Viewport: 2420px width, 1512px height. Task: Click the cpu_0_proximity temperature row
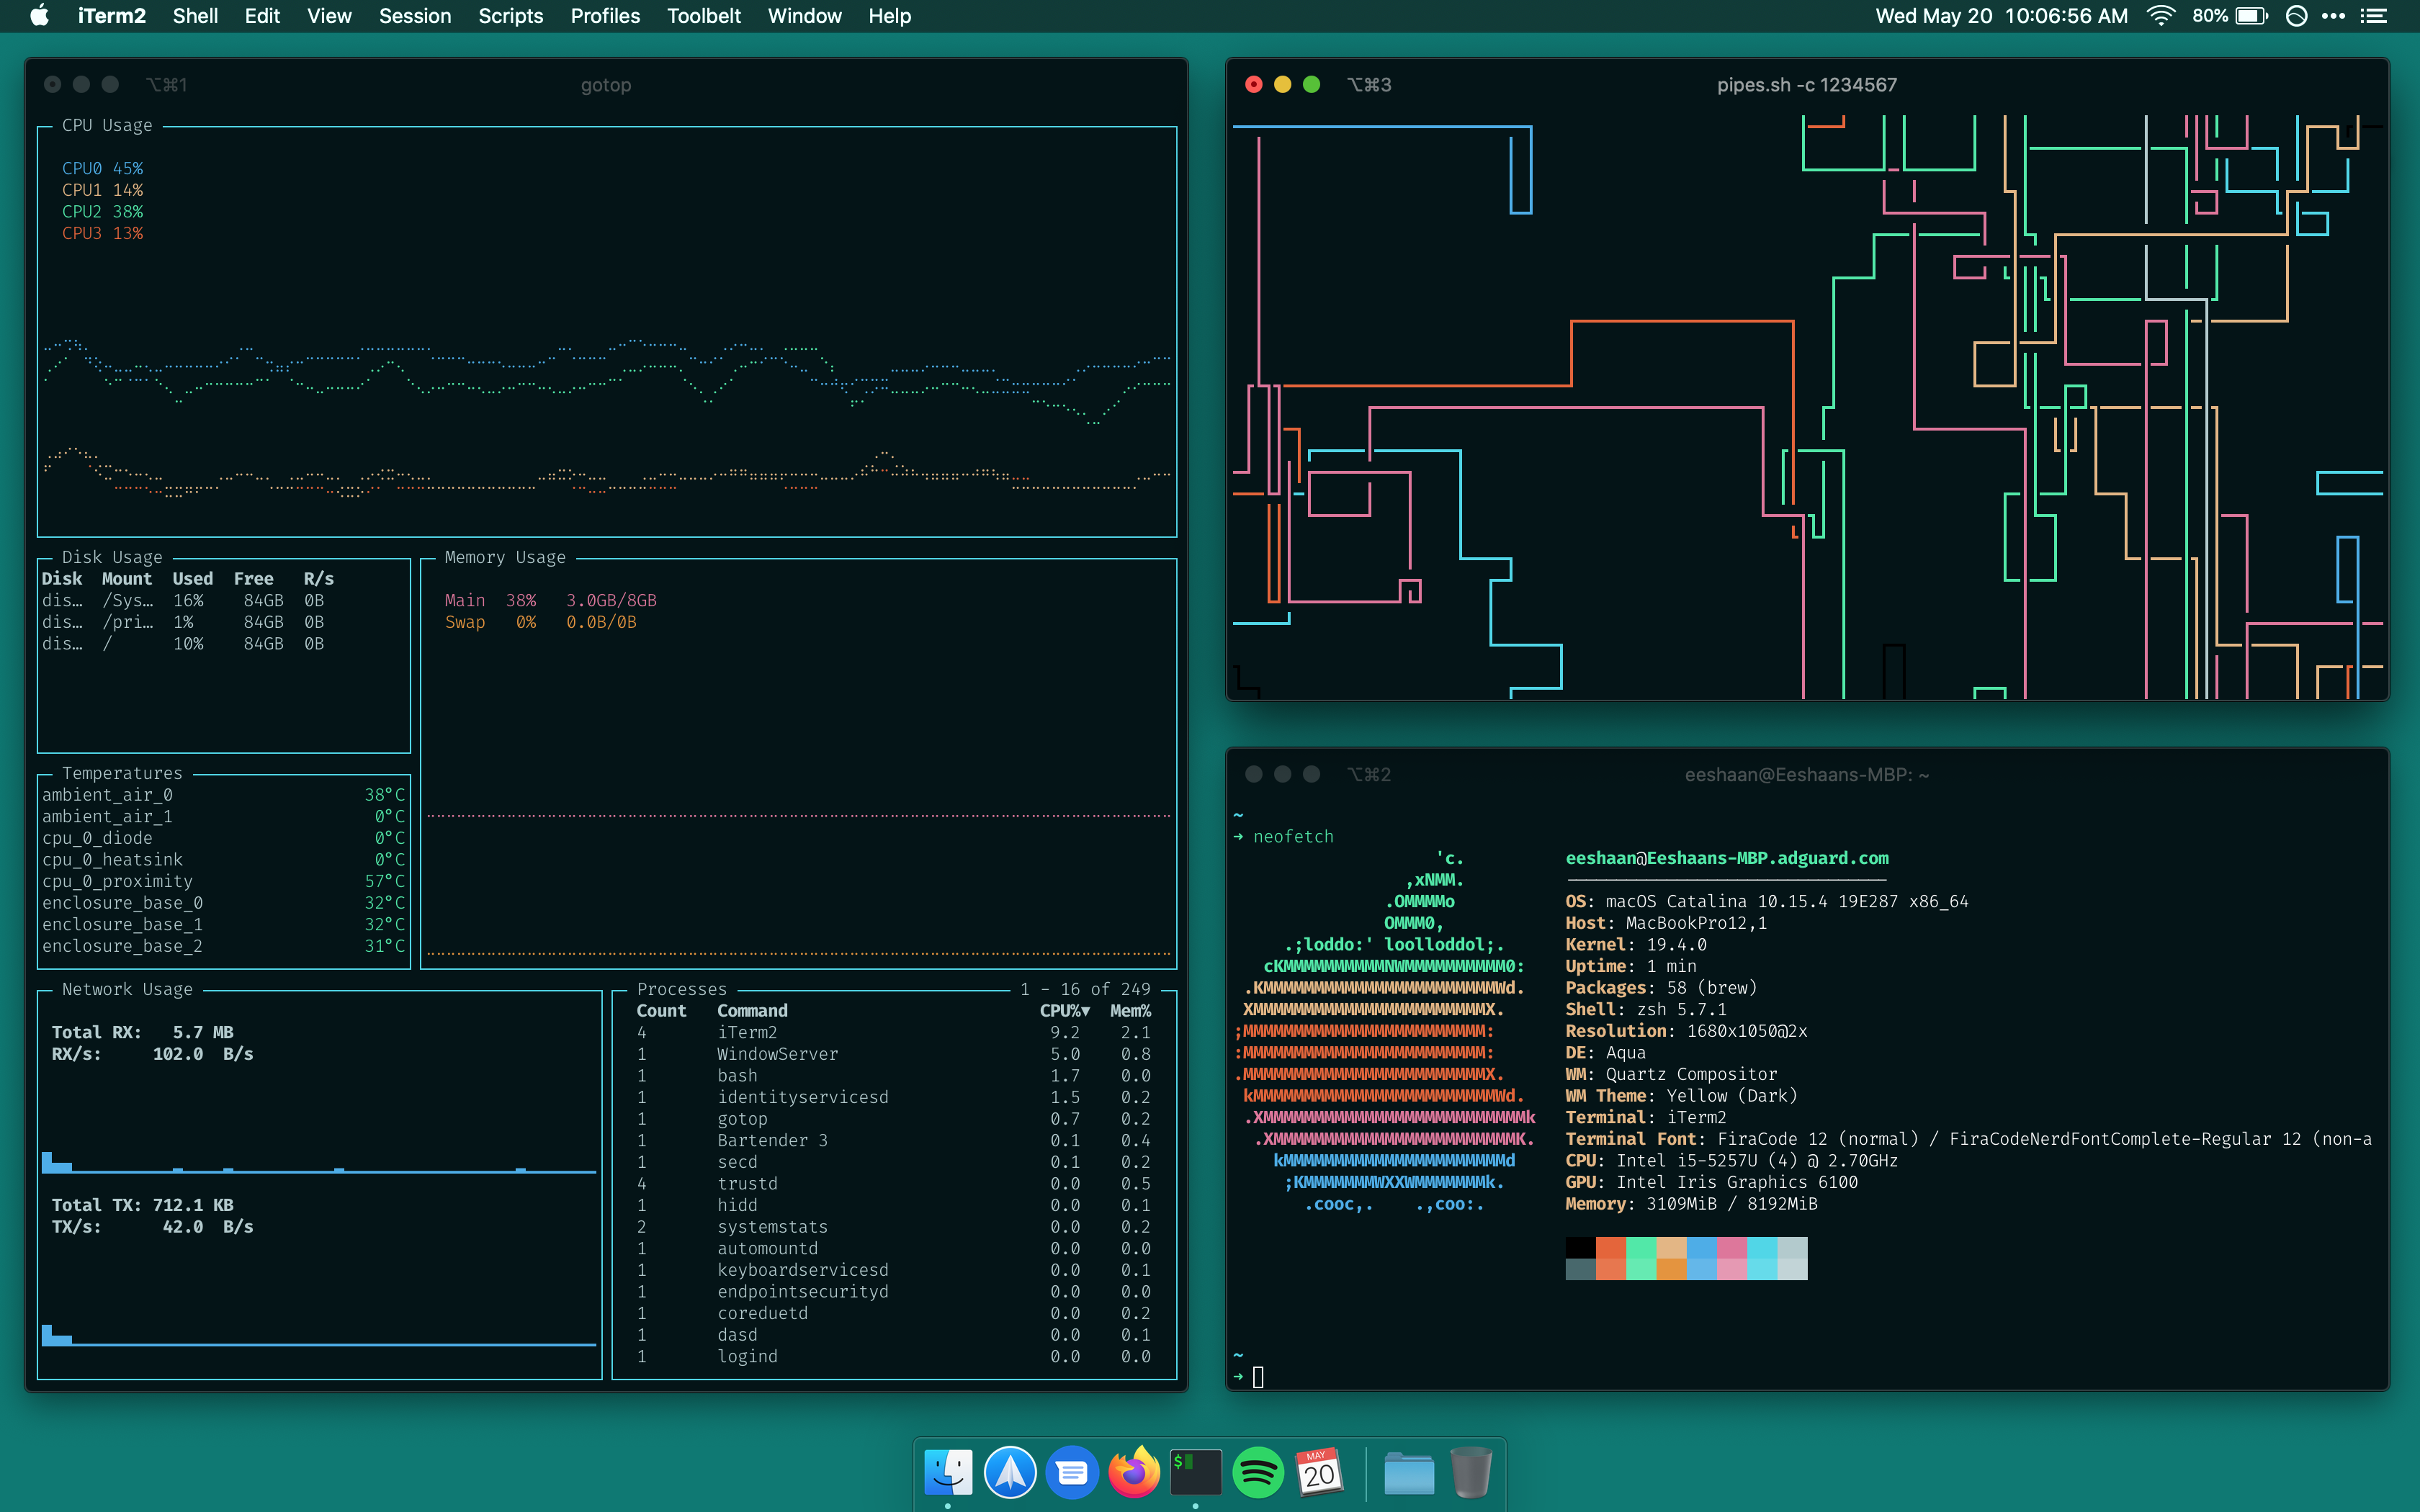tap(223, 881)
